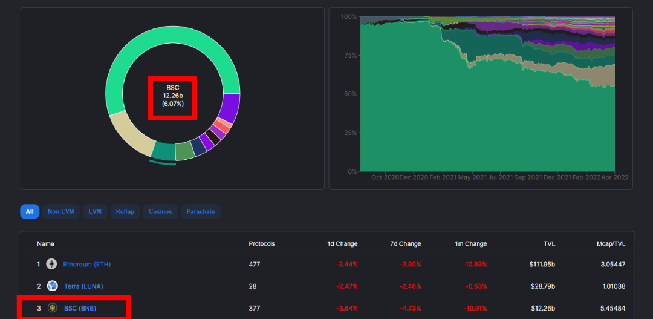Screen dimensions: 653x319
Task: Click the 5.45484 Mcap/TVL value
Action: [x=614, y=309]
